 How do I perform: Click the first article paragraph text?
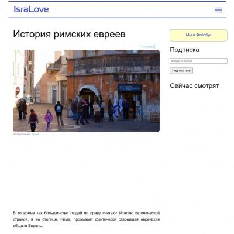86,219
